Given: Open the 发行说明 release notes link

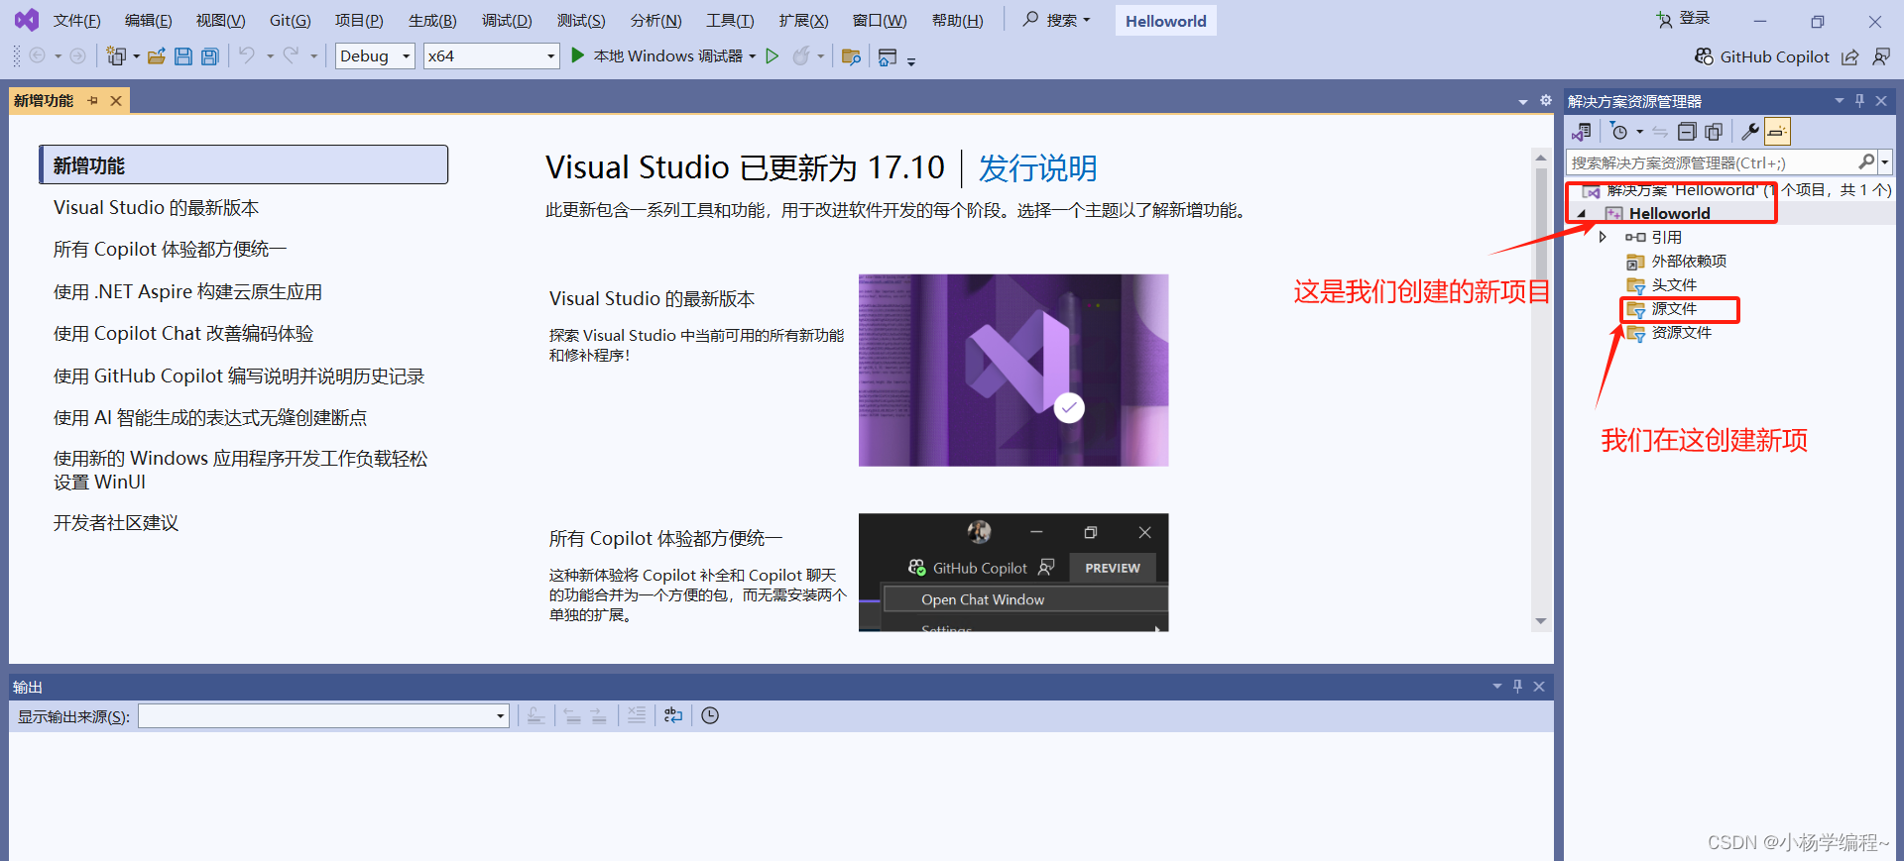Looking at the screenshot, I should 1038,168.
